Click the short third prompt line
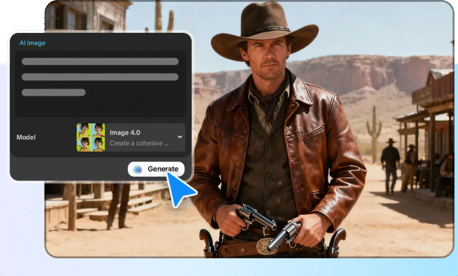The image size is (458, 276). (x=53, y=92)
